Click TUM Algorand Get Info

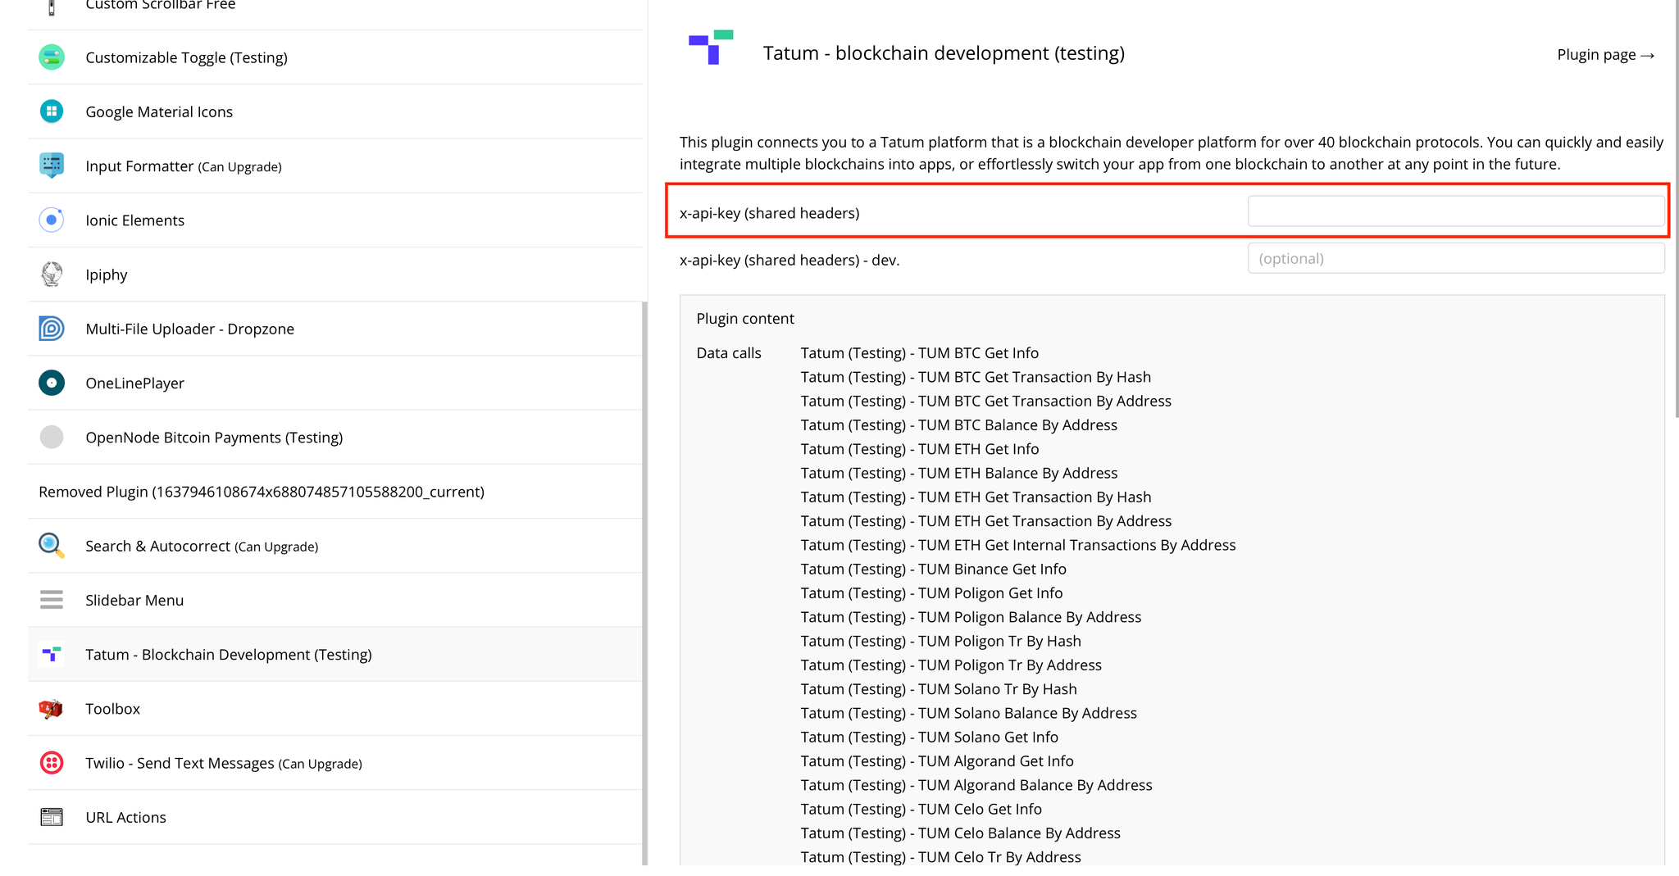pos(937,761)
